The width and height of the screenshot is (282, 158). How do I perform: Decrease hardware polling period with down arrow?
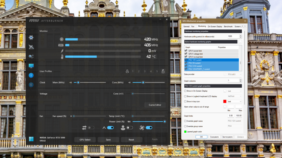[x=240, y=37]
